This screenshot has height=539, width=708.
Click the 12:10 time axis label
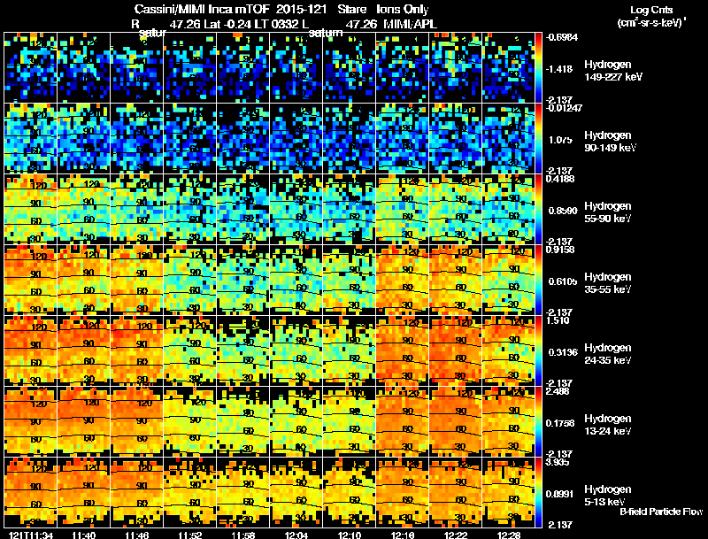349,535
